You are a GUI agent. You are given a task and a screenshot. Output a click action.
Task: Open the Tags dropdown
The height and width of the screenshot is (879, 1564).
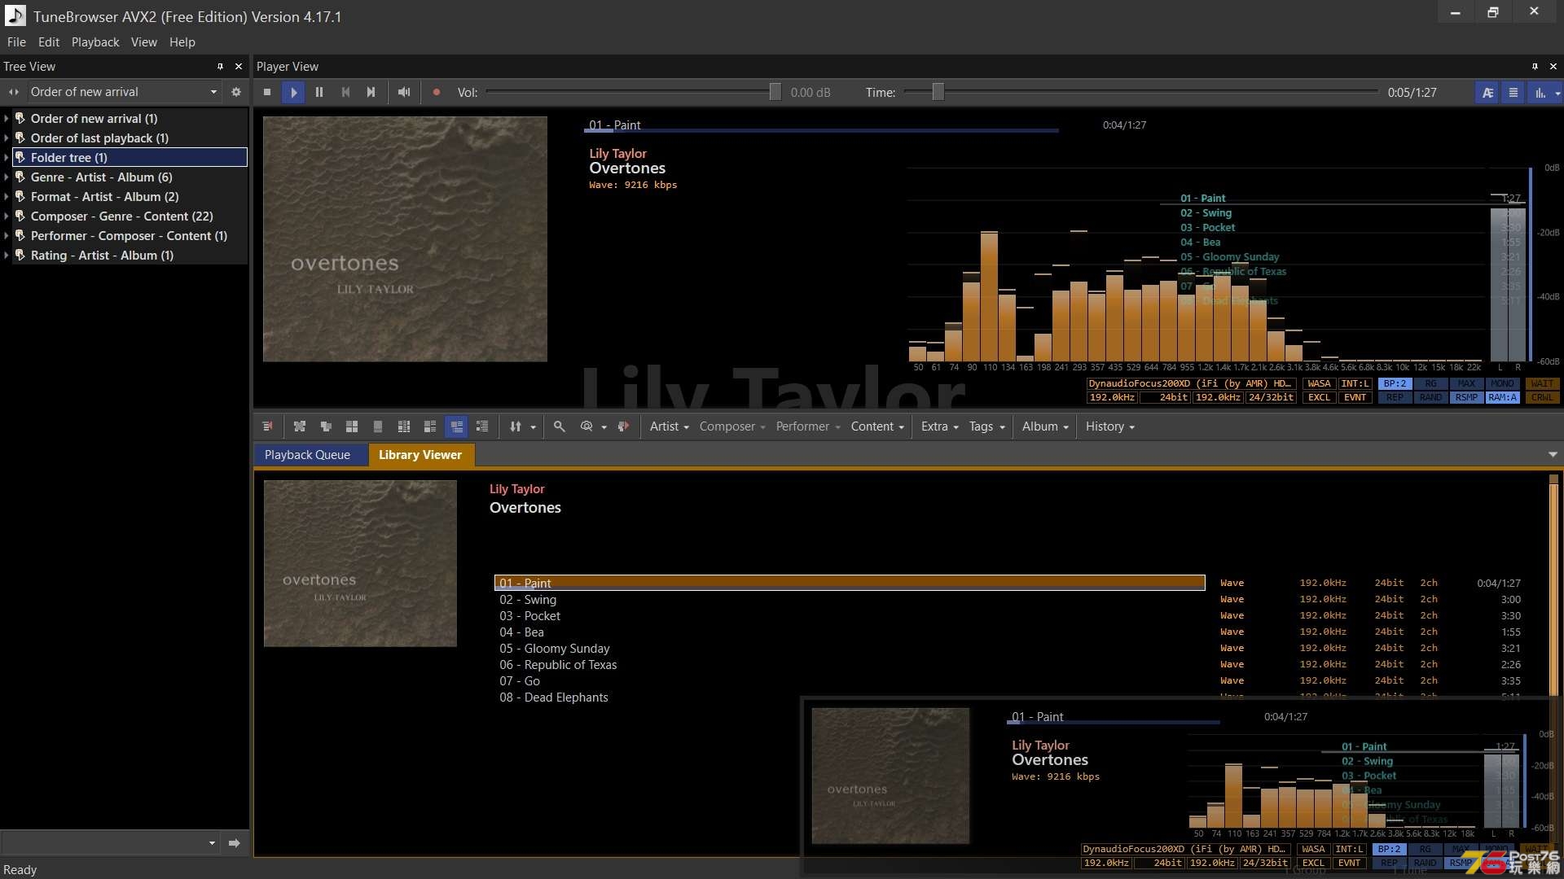[986, 426]
